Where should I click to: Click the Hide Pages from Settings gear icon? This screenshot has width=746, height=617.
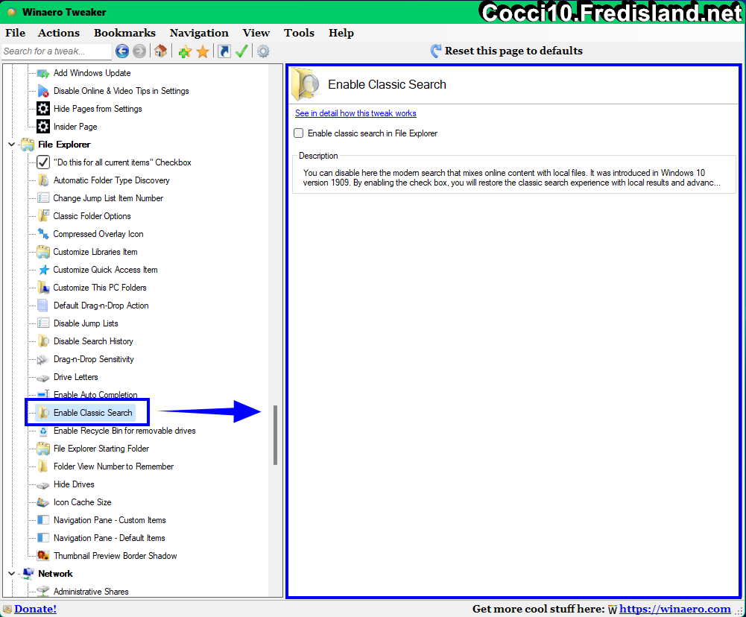43,109
